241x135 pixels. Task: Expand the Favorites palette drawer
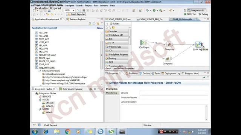[x=117, y=31]
